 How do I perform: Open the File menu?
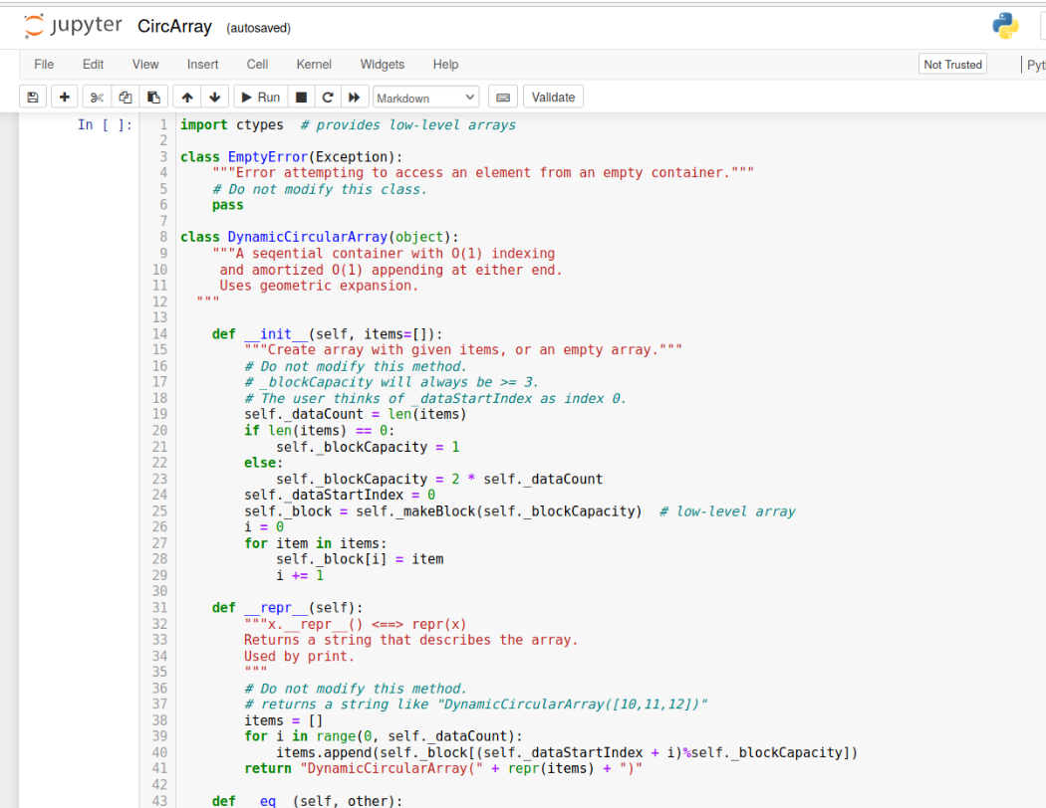click(43, 64)
